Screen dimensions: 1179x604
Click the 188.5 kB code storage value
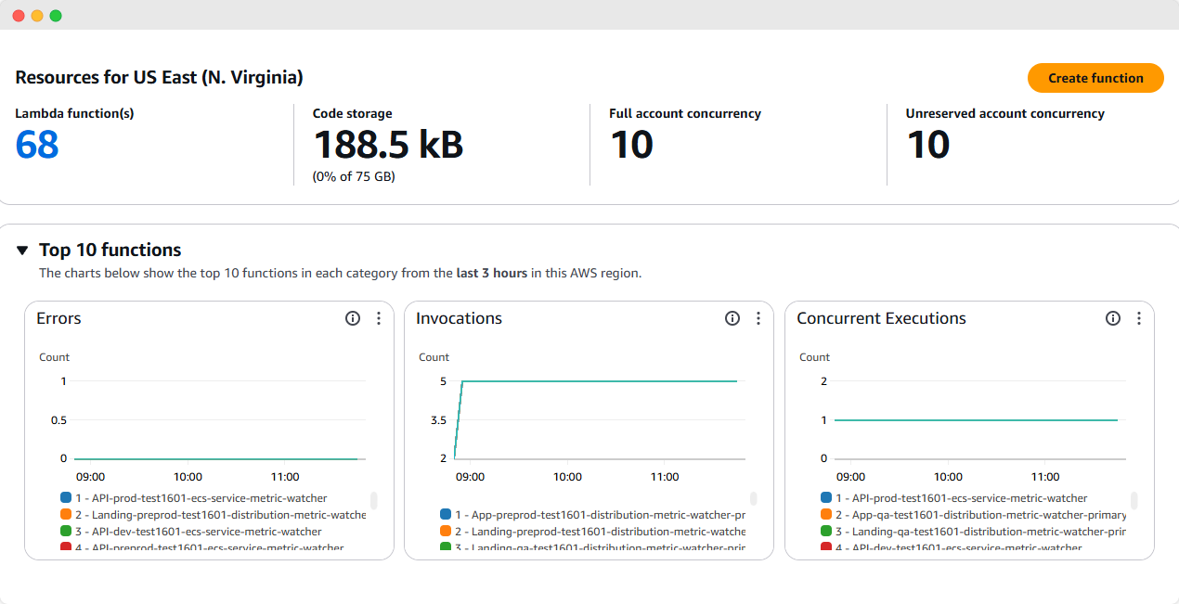[x=388, y=145]
